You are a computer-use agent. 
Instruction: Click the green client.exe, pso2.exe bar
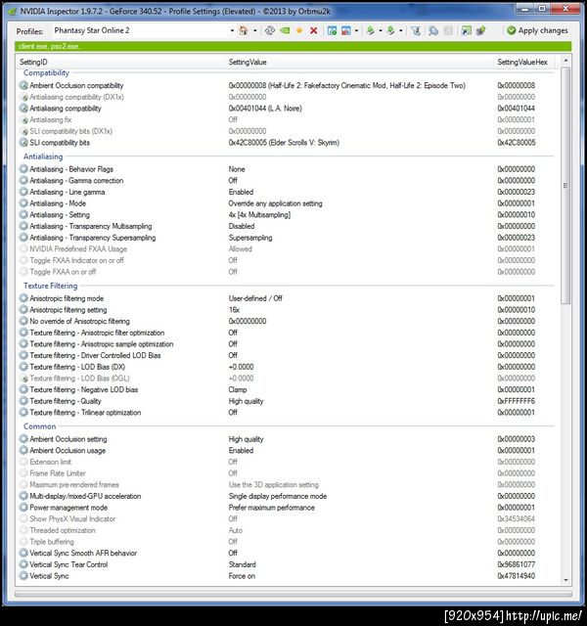pos(293,46)
